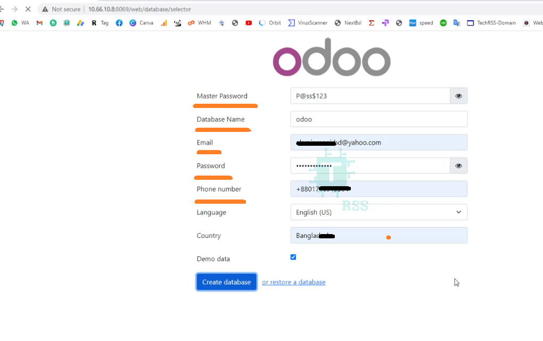The width and height of the screenshot is (543, 341).
Task: Open the green Upwork bookmark icon
Action: tap(443, 23)
